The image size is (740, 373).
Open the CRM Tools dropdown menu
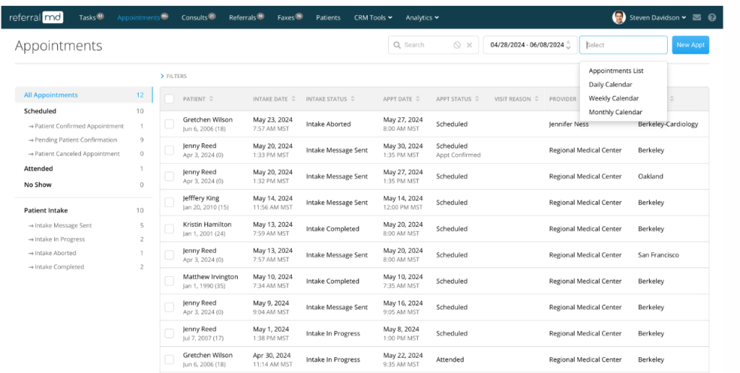point(373,17)
